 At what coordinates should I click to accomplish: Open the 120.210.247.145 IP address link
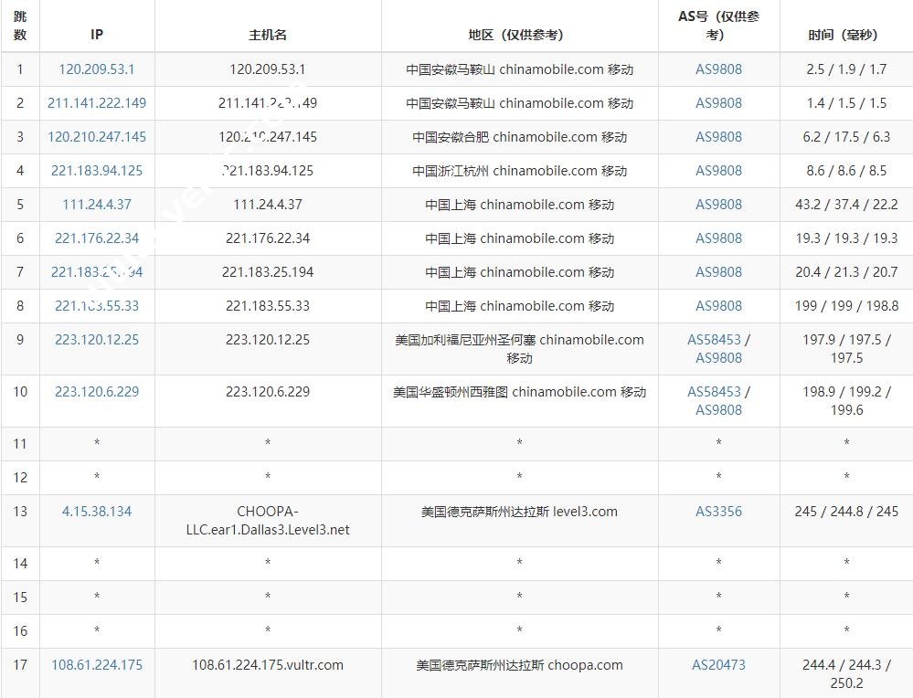coord(97,137)
